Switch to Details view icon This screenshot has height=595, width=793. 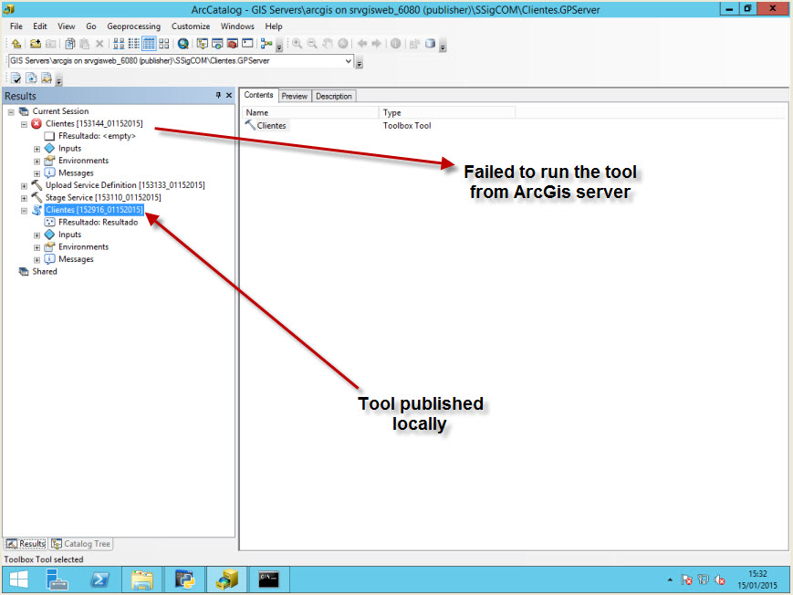(x=149, y=44)
